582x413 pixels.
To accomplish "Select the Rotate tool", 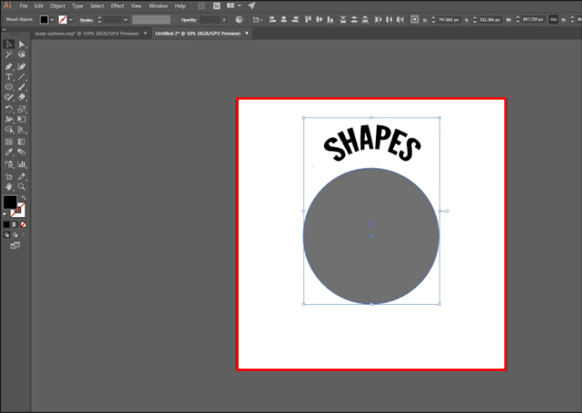I will (8, 109).
